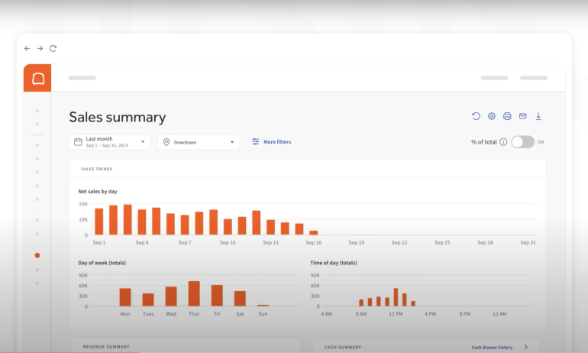Select the orange-highlighted sidebar menu item

click(37, 255)
